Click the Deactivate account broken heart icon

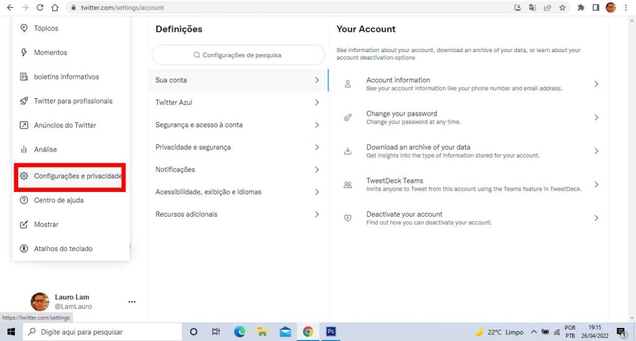[348, 218]
